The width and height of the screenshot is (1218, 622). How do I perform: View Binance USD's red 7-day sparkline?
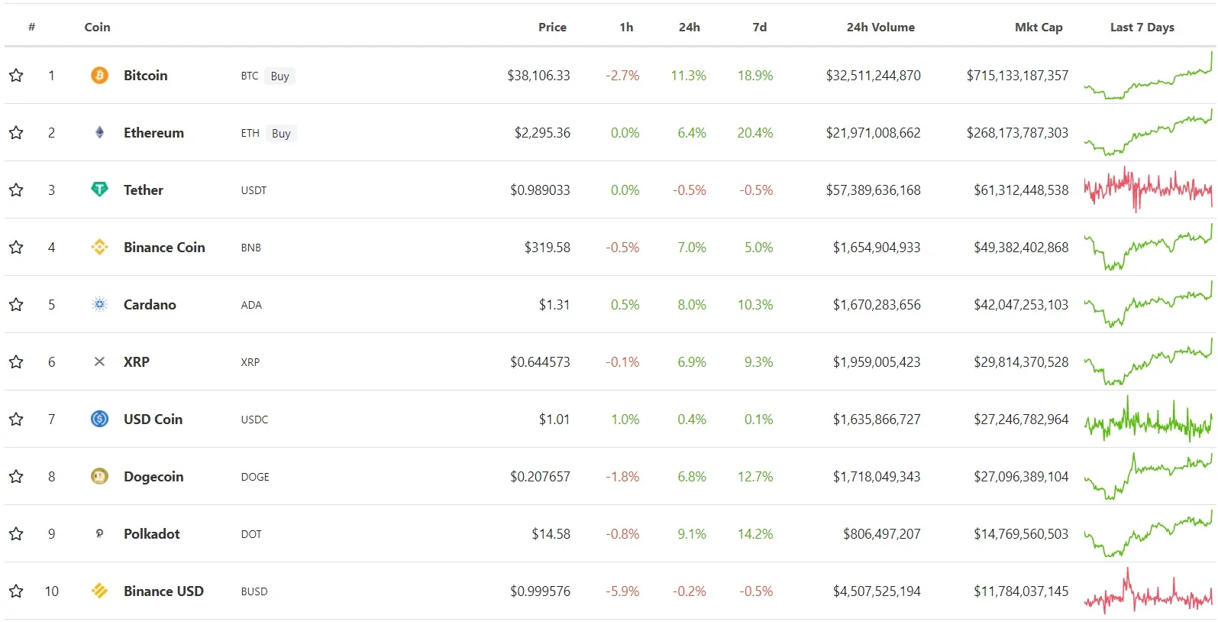pos(1149,591)
